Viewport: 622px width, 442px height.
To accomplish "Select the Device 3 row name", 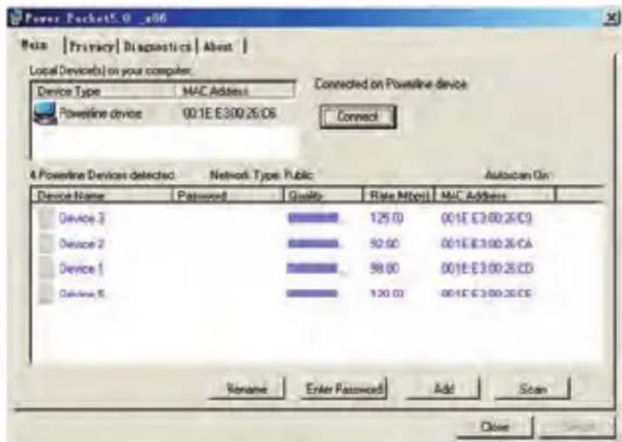I will click(82, 219).
